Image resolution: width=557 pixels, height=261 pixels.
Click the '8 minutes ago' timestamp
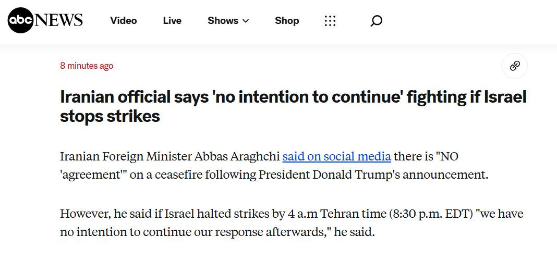(x=87, y=66)
